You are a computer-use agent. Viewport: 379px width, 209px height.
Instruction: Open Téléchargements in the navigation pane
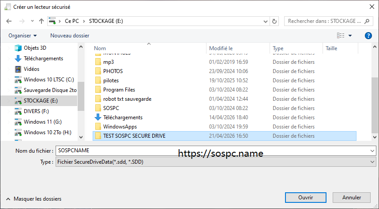coord(43,59)
